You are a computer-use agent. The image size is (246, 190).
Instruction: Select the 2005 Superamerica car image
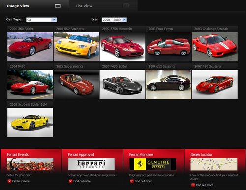[76, 85]
